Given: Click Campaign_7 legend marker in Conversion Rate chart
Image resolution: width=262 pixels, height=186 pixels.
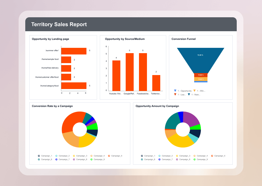Looking at the screenshot, I should 57,159.
